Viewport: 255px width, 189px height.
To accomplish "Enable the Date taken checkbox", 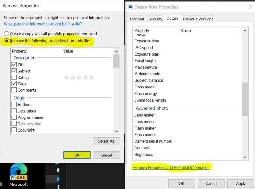I will (x=14, y=111).
